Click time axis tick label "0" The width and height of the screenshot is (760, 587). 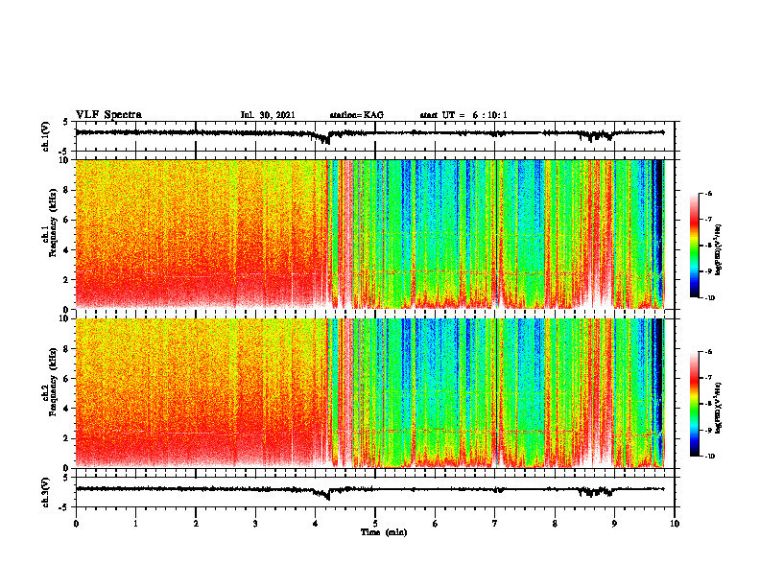76,524
